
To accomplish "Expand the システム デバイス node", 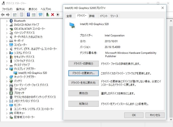I will pos(7,53).
